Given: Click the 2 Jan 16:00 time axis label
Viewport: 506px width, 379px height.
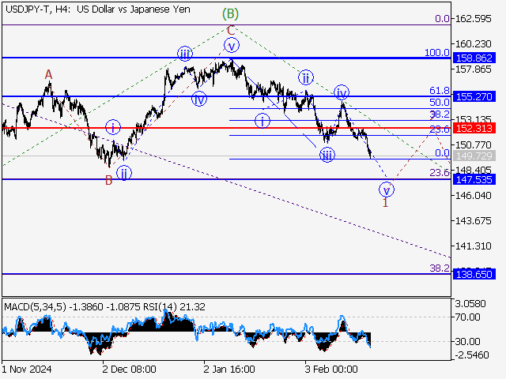Looking at the screenshot, I should [x=228, y=369].
